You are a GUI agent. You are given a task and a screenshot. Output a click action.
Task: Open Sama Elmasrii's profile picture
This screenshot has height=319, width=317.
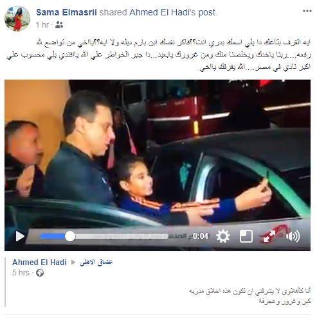(17, 19)
